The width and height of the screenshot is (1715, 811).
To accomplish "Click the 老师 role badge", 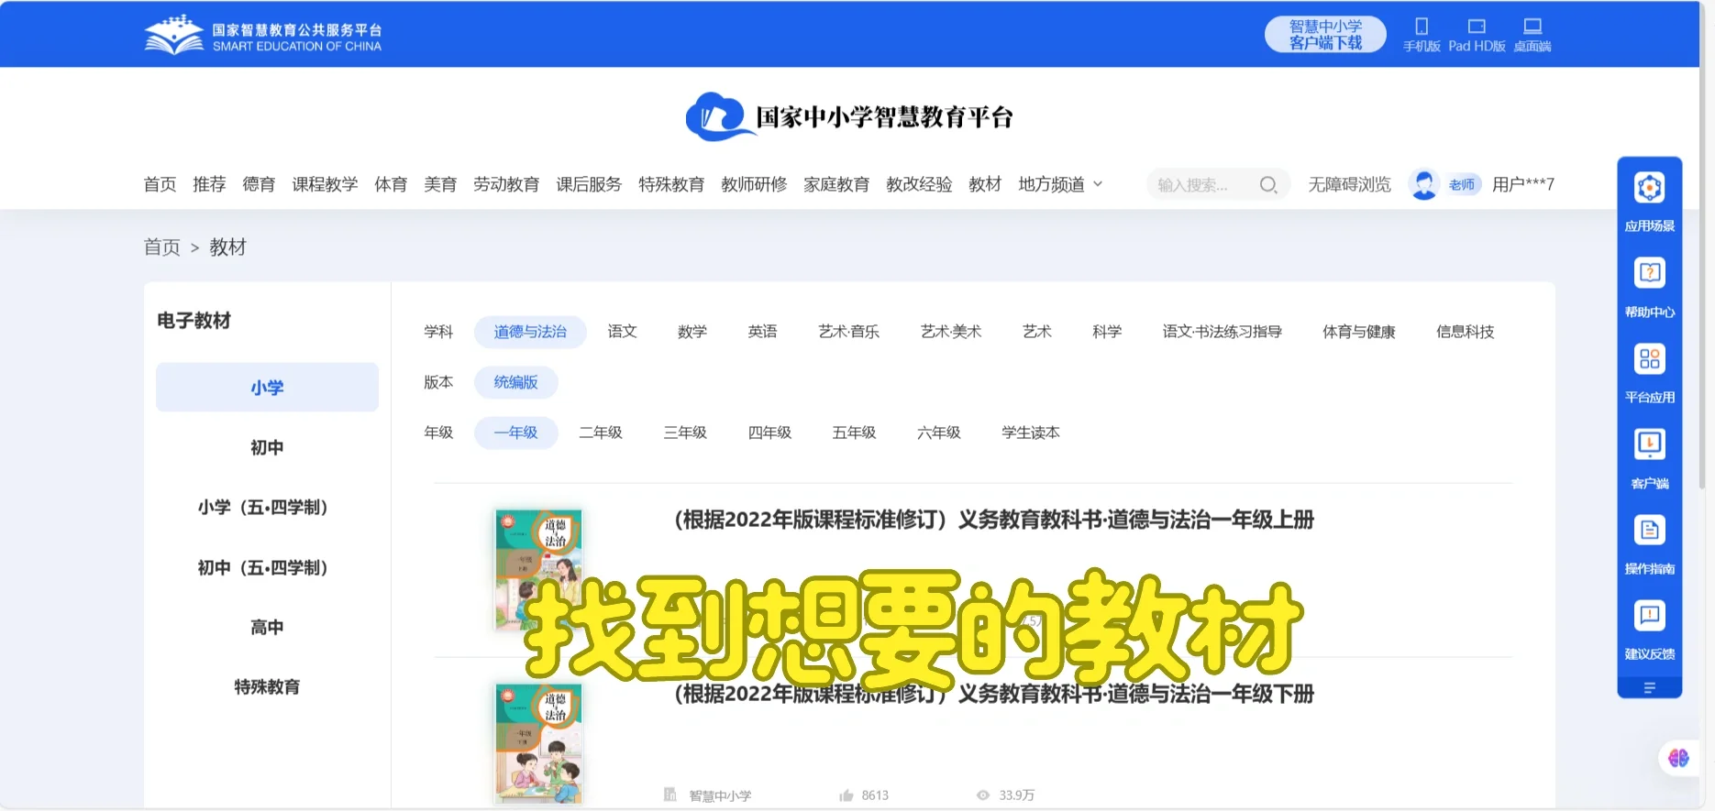I will pyautogui.click(x=1462, y=185).
